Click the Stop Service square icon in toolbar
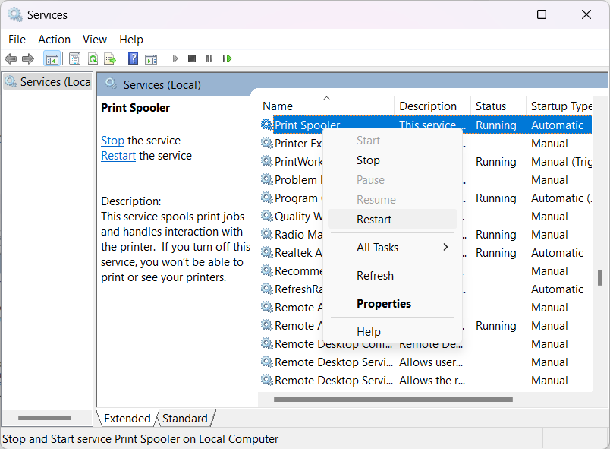The image size is (610, 449). coord(192,58)
